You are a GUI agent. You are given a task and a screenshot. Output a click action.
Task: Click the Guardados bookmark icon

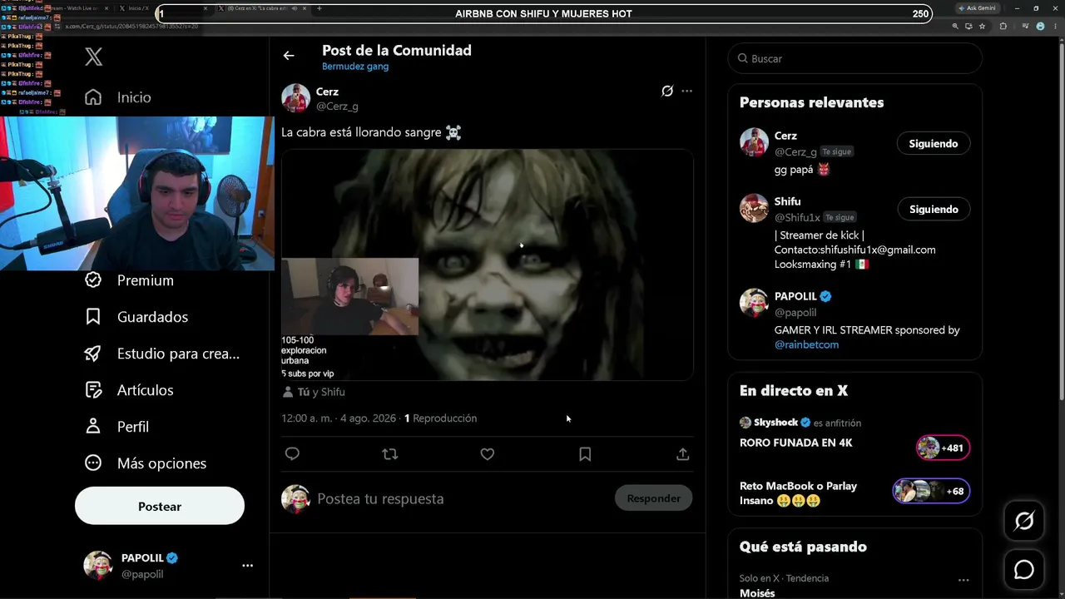[93, 317]
